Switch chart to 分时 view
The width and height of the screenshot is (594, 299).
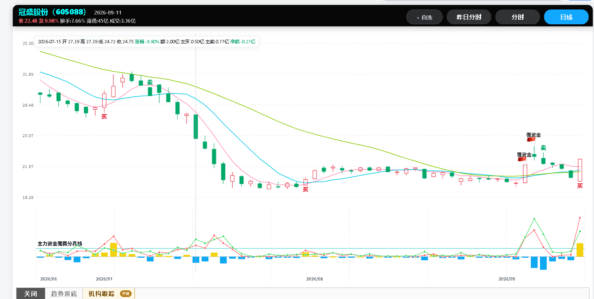[x=518, y=17]
